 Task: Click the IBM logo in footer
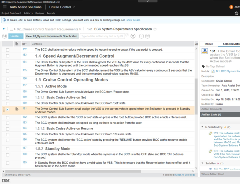point(6,181)
